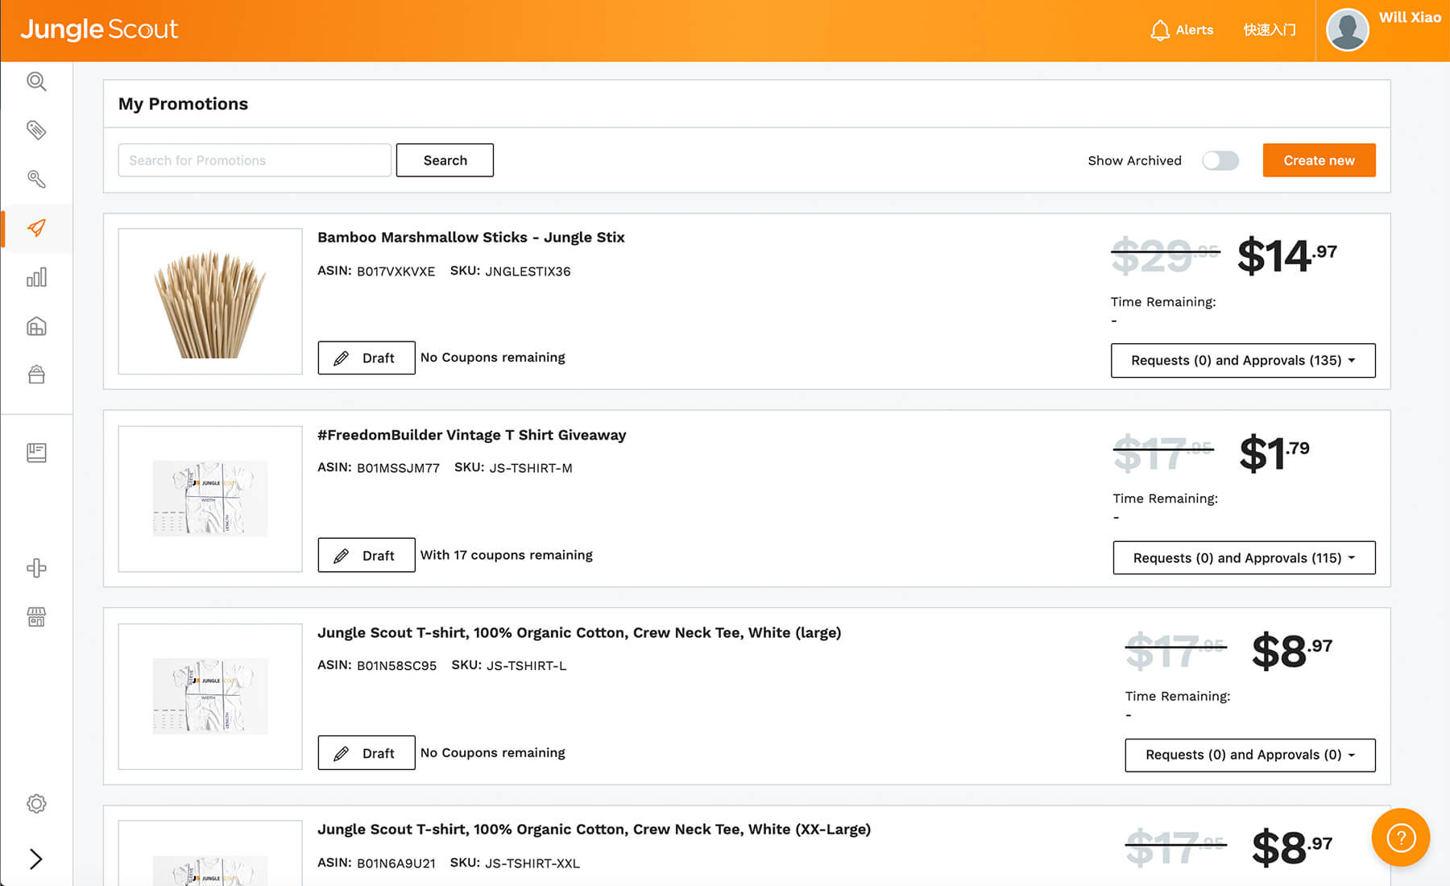Click the Will Xiao profile avatar

click(x=1348, y=30)
